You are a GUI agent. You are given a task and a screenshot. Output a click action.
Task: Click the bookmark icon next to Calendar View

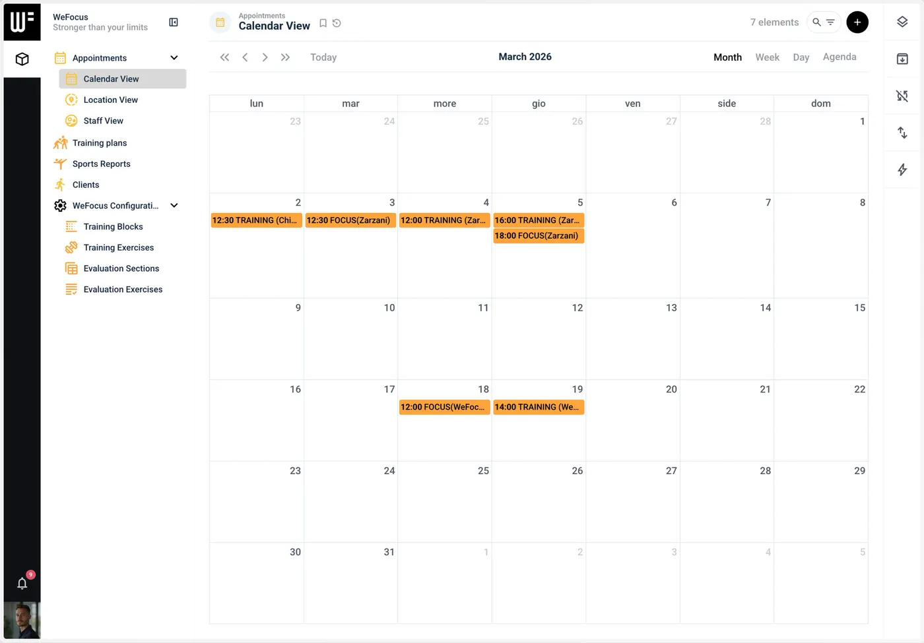click(x=323, y=23)
